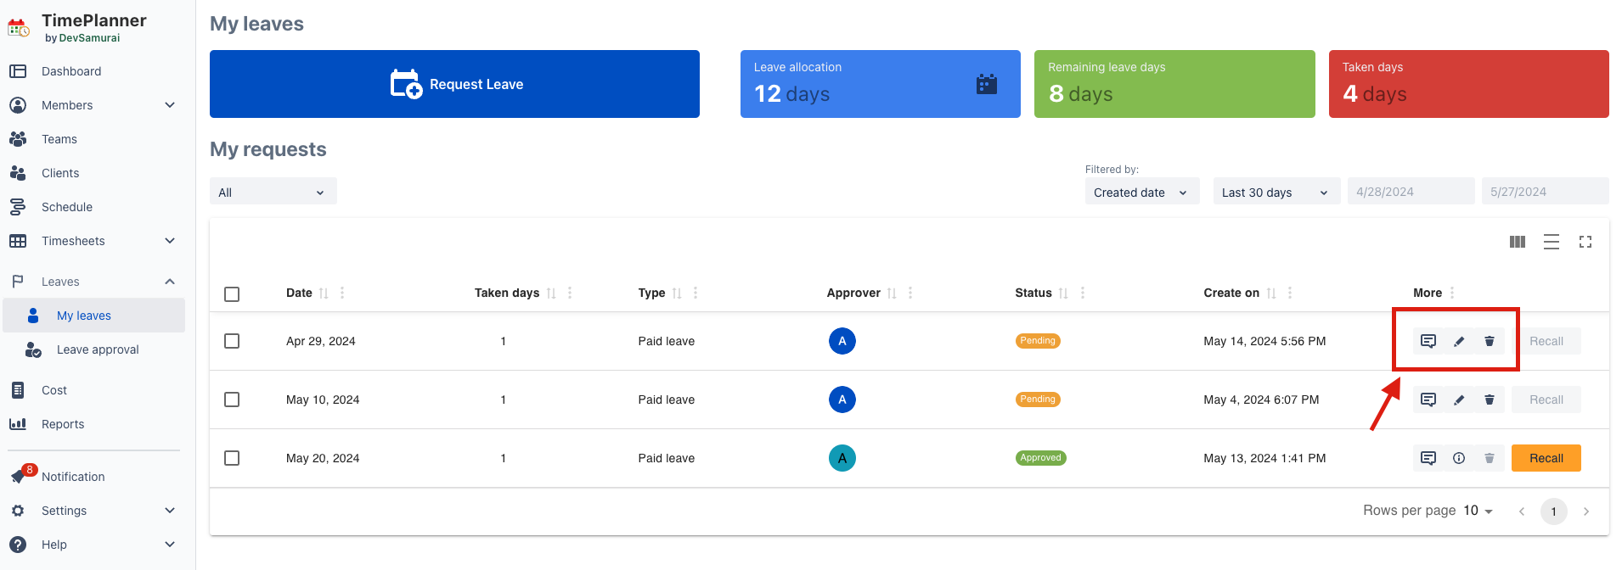The height and width of the screenshot is (570, 1622).
Task: View info for May 20 request
Action: pyautogui.click(x=1459, y=458)
